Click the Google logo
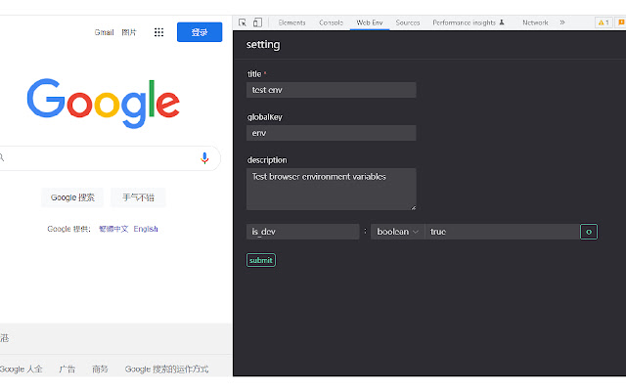 pyautogui.click(x=104, y=103)
